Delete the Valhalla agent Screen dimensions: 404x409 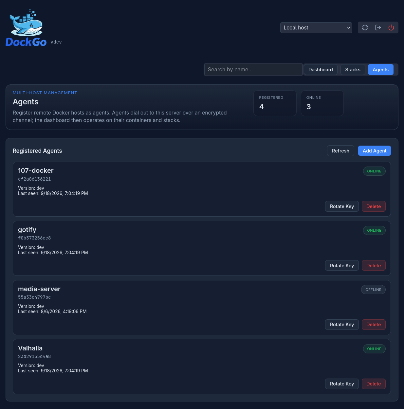coord(374,383)
